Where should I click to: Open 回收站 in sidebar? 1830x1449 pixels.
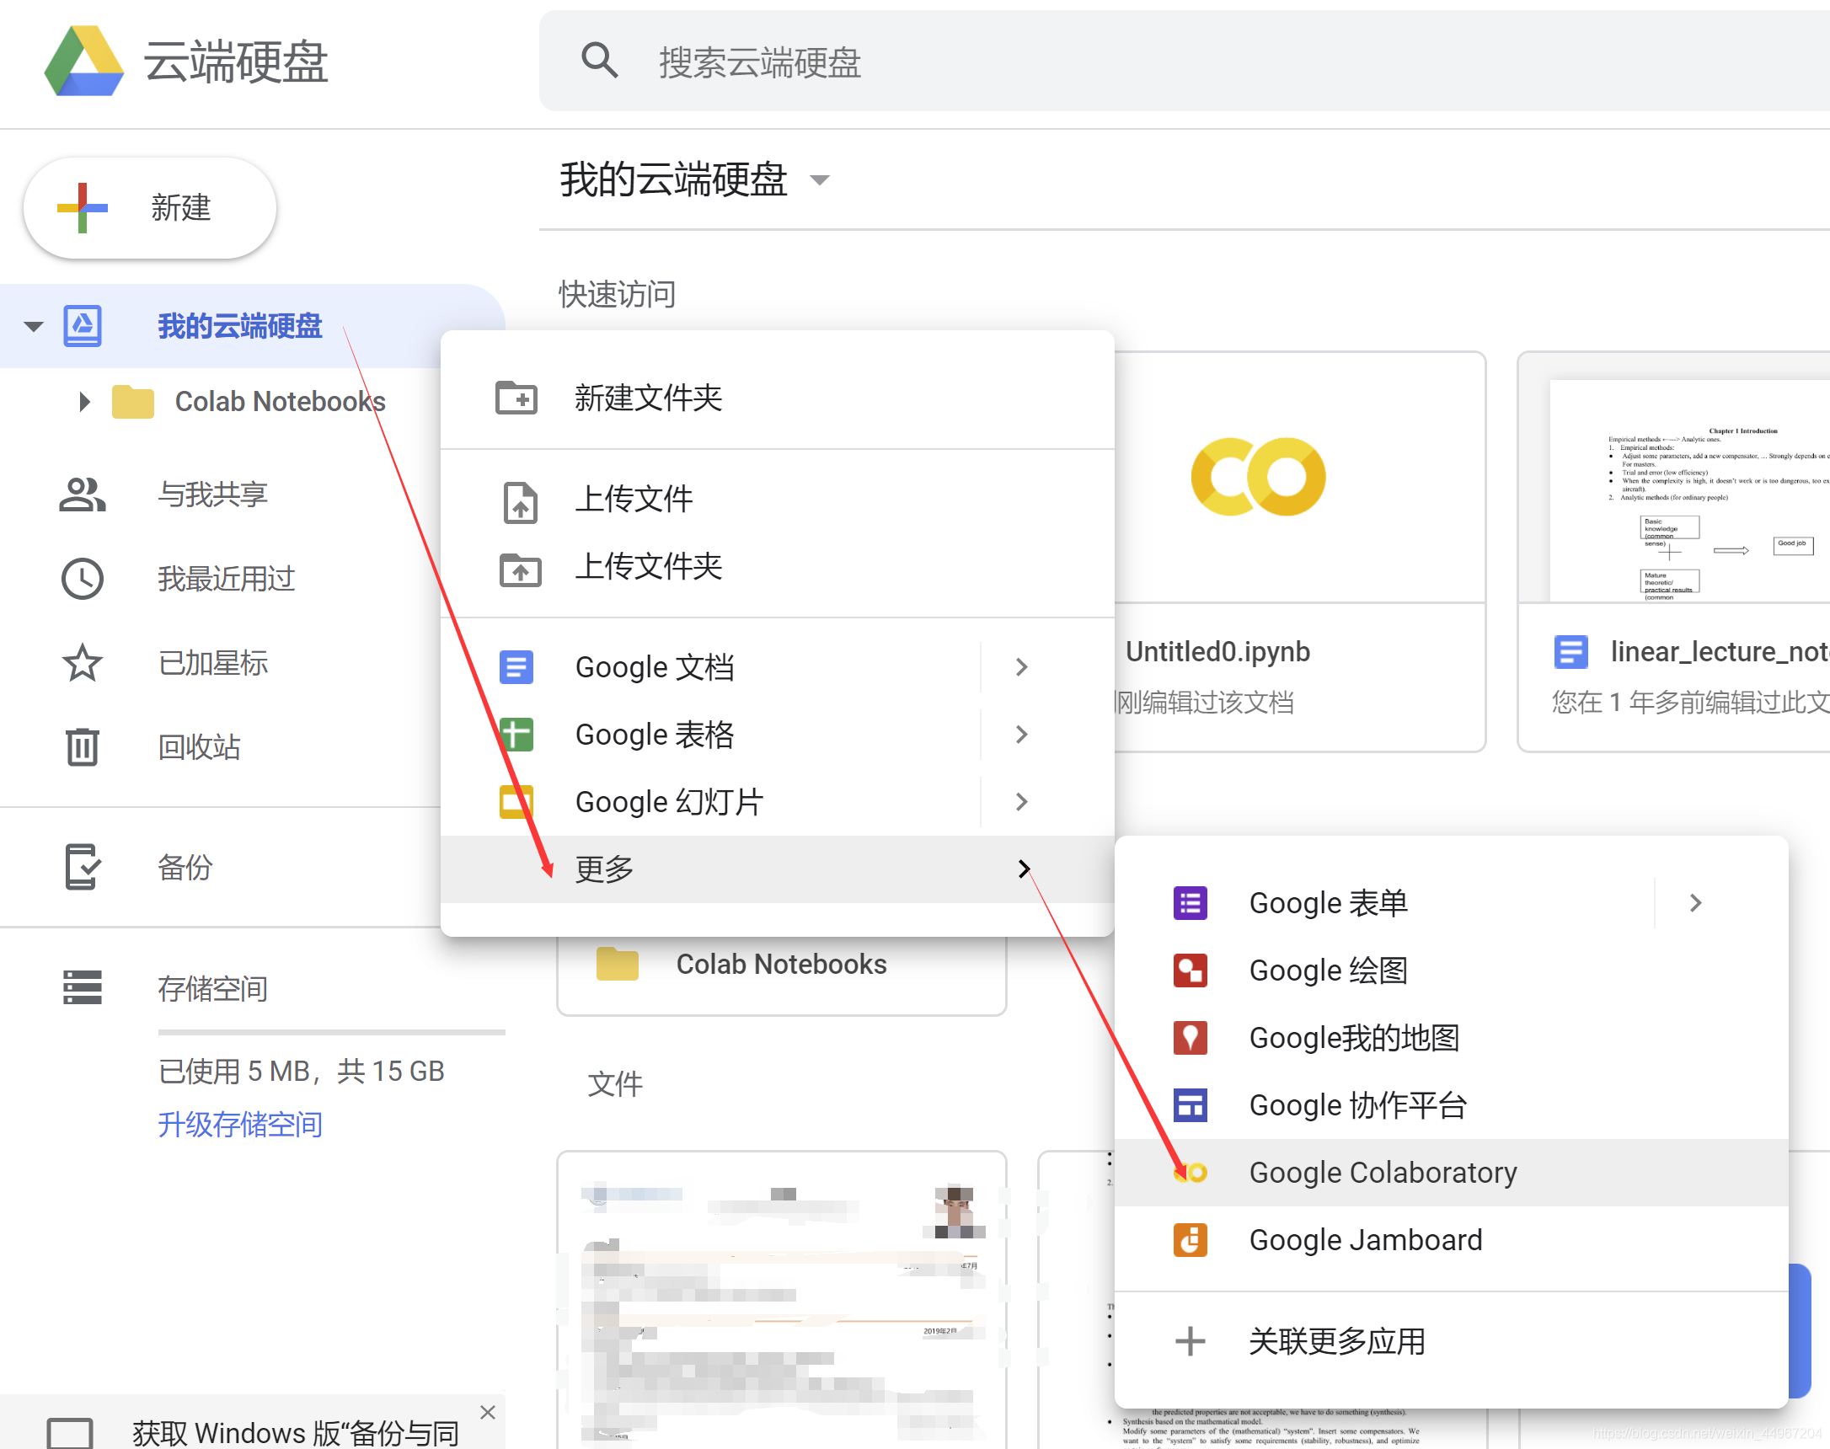(x=200, y=747)
